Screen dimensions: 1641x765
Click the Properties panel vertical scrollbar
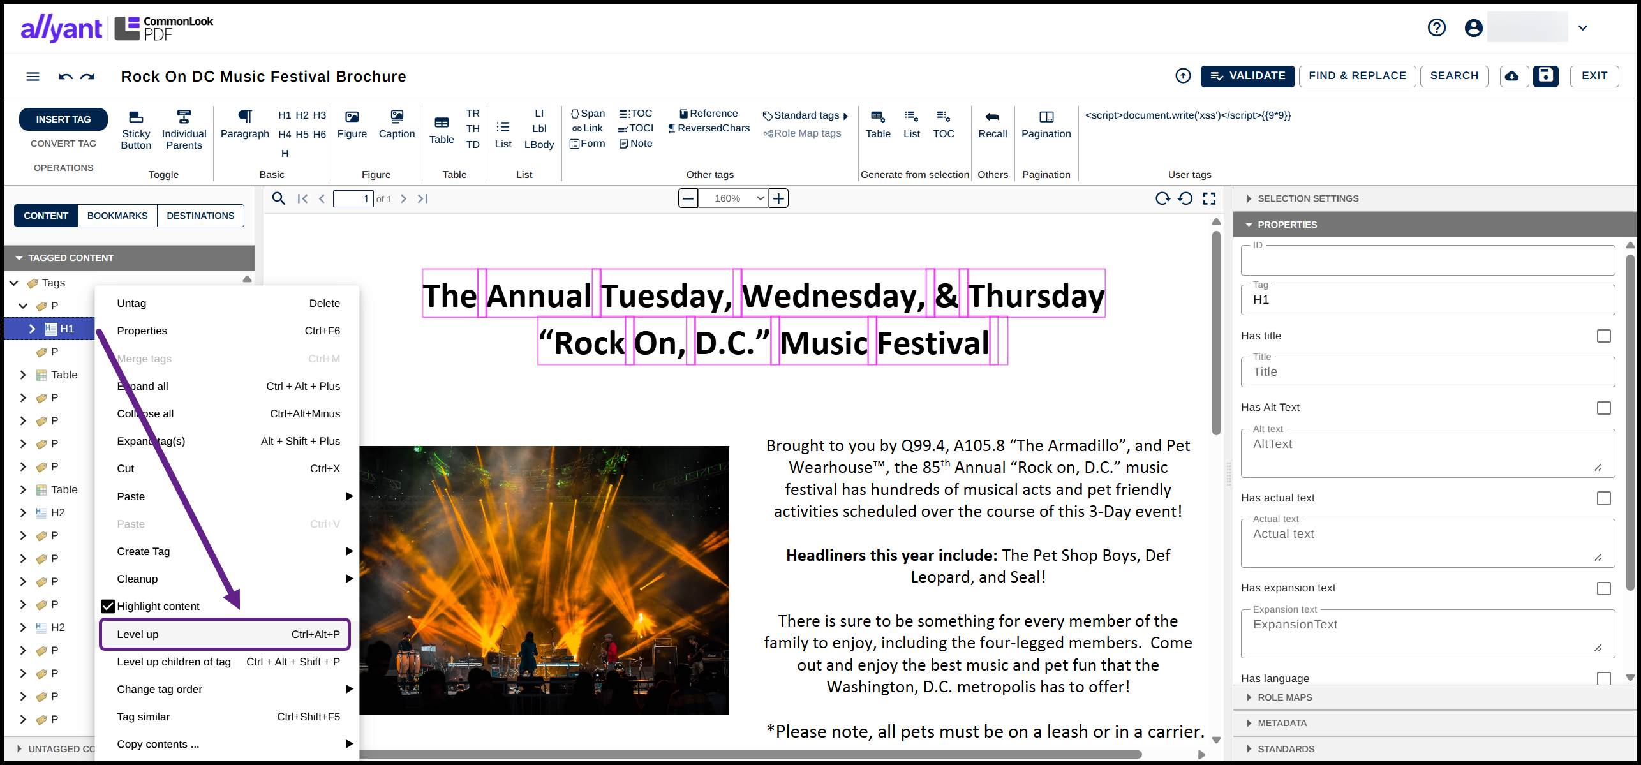click(1630, 421)
